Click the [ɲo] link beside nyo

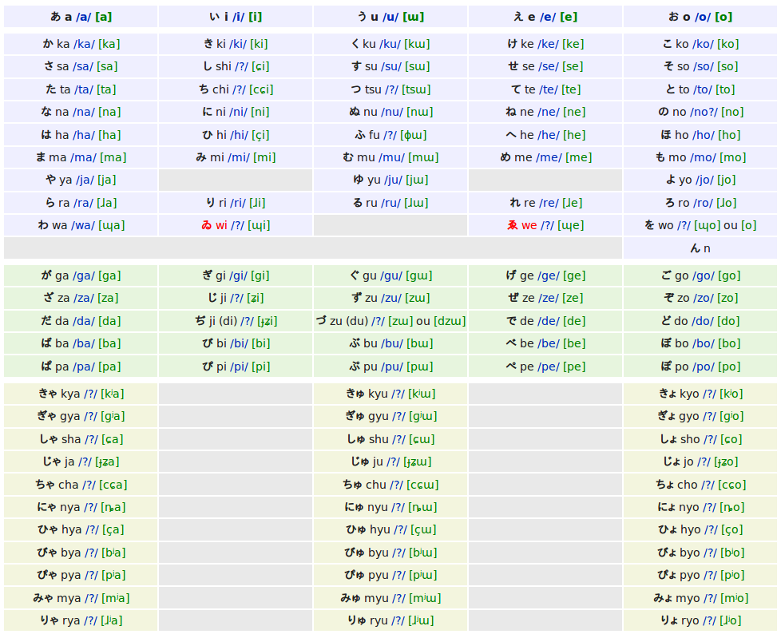tap(732, 508)
